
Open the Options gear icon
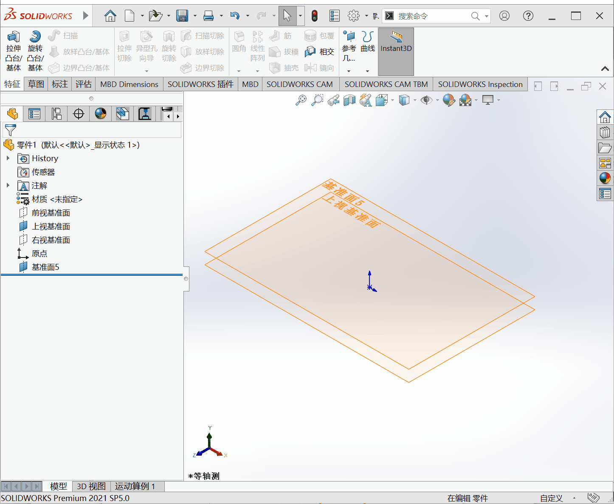point(354,16)
